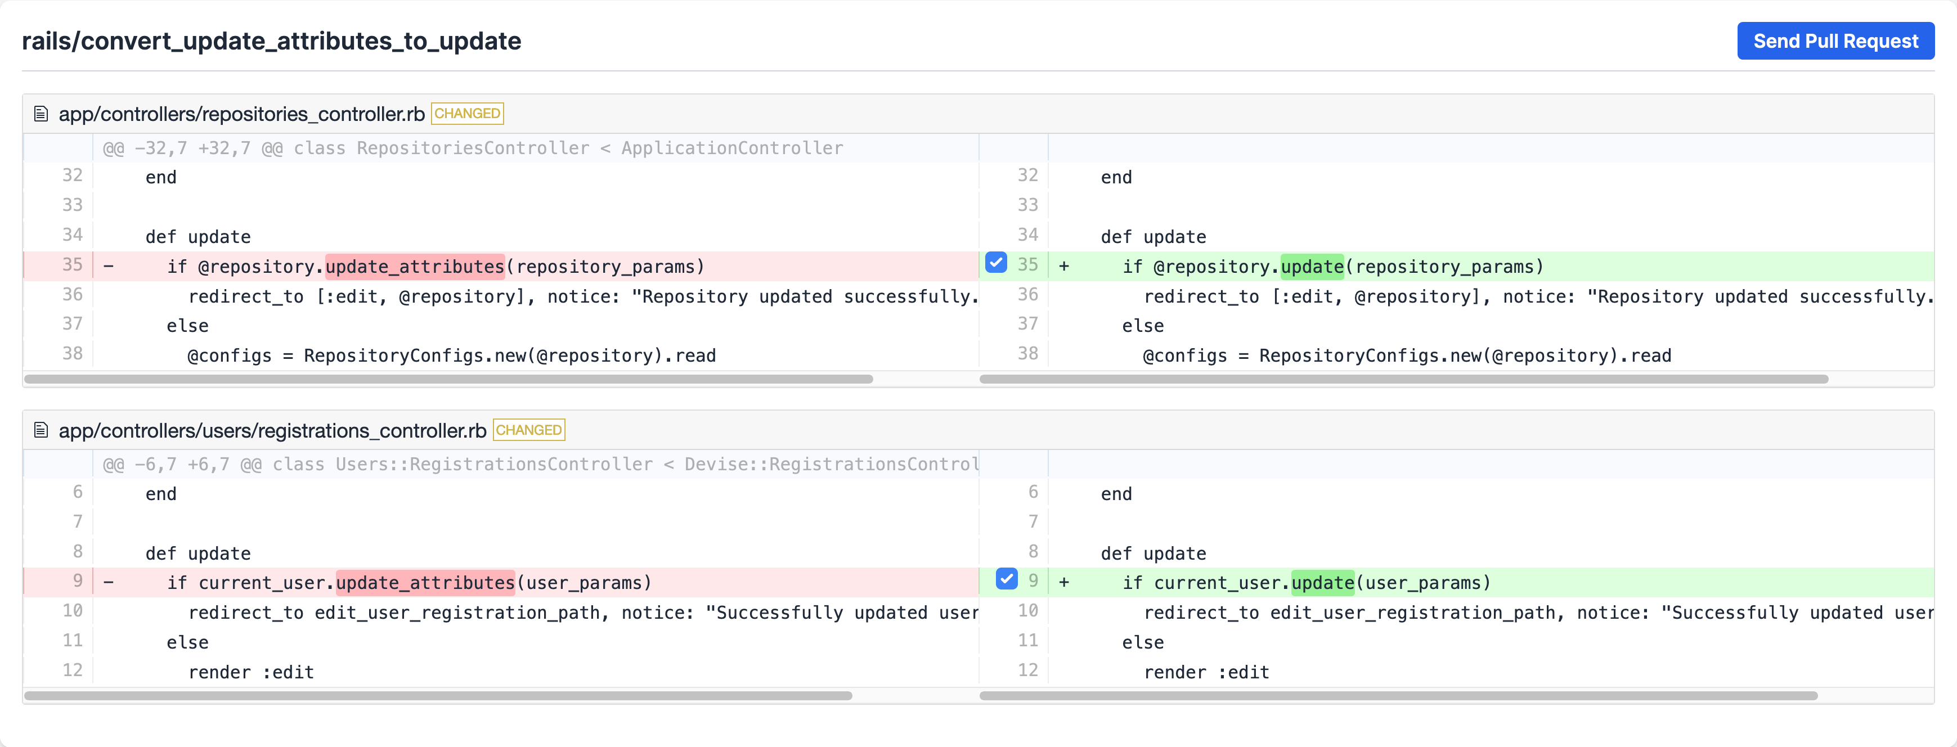The height and width of the screenshot is (747, 1957).
Task: Click right 'def update' on line 8
Action: [x=1153, y=553]
